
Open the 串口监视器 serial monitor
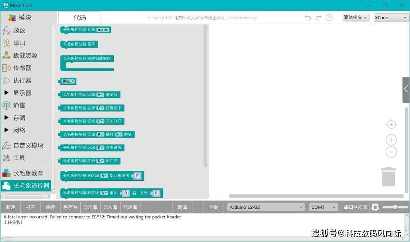(356, 207)
